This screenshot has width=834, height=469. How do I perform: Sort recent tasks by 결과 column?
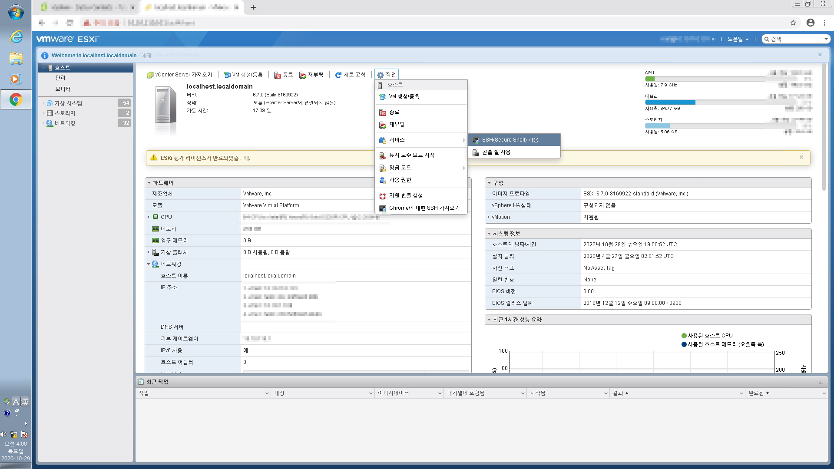(x=678, y=393)
